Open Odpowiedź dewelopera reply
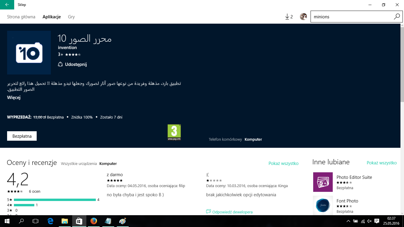The height and width of the screenshot is (227, 404). point(230,212)
